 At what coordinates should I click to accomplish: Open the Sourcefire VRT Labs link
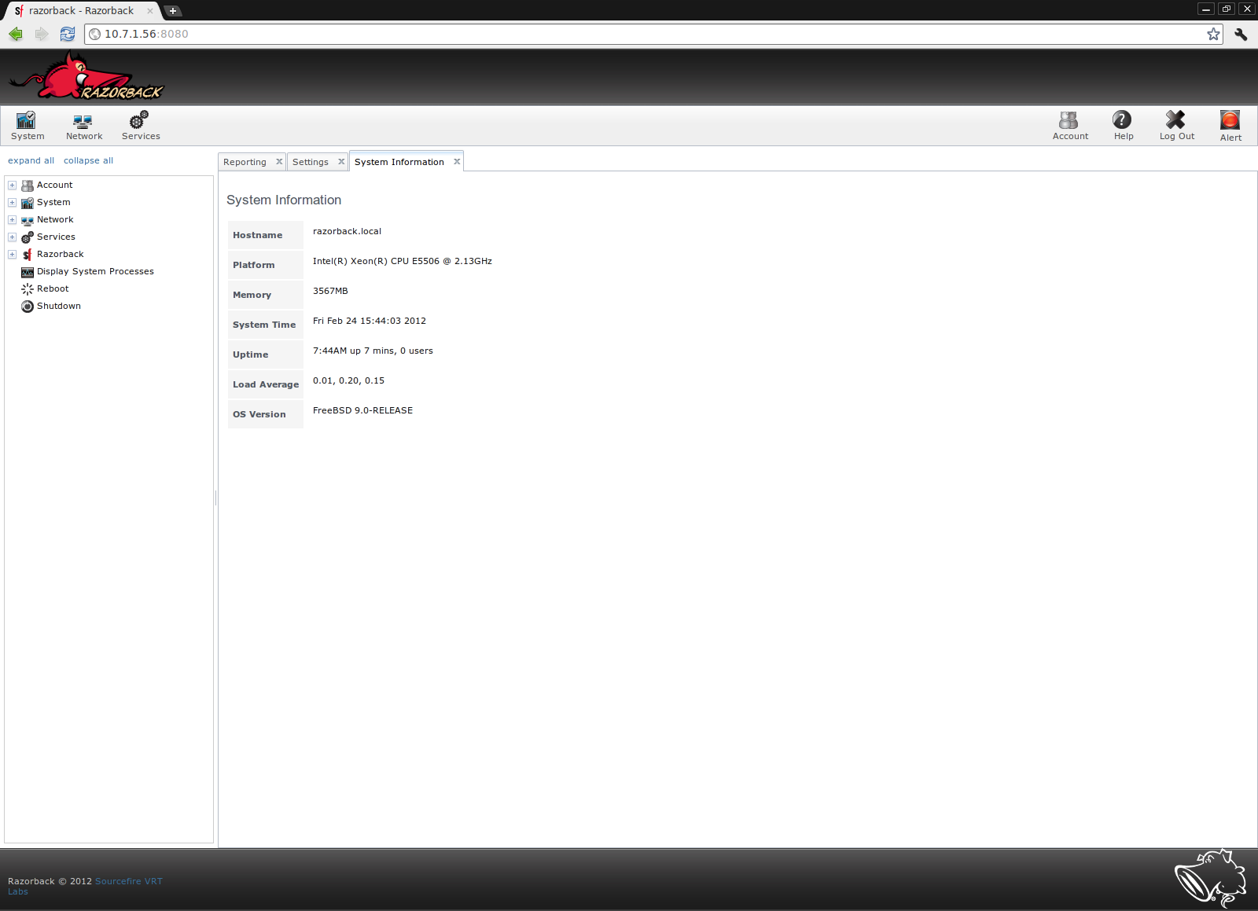[128, 881]
